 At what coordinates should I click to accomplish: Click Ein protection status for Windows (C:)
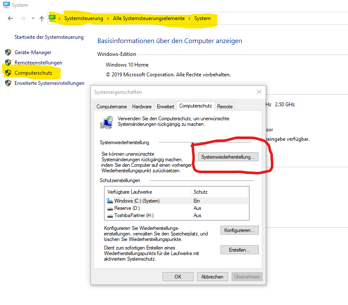pyautogui.click(x=197, y=201)
